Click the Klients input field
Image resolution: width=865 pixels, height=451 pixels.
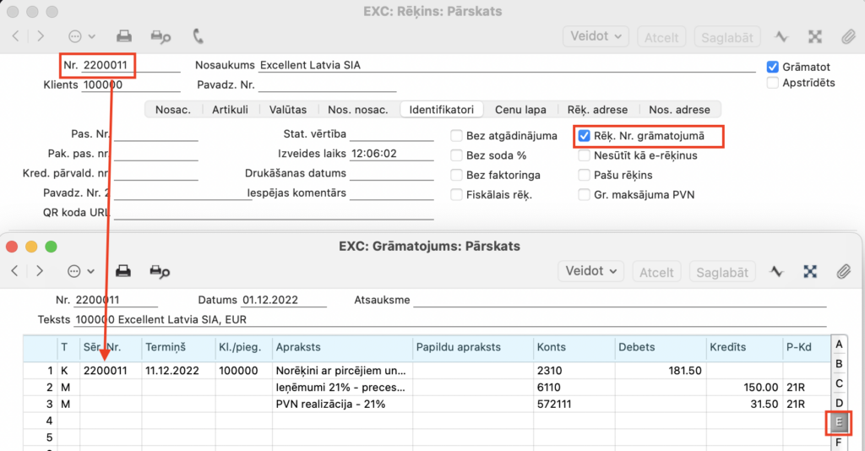coord(131,84)
